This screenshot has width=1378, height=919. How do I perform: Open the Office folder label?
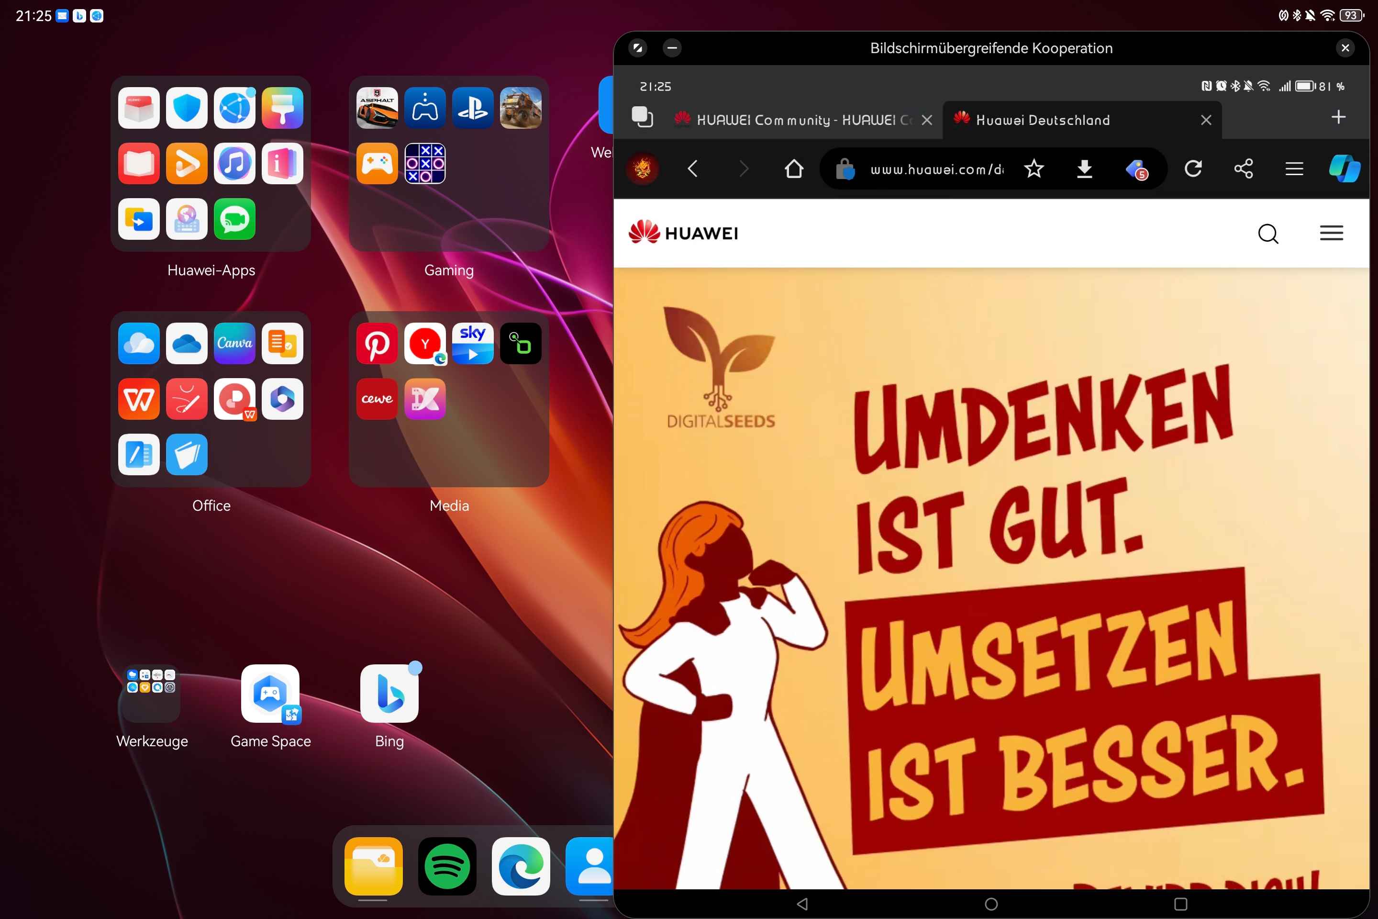click(211, 505)
